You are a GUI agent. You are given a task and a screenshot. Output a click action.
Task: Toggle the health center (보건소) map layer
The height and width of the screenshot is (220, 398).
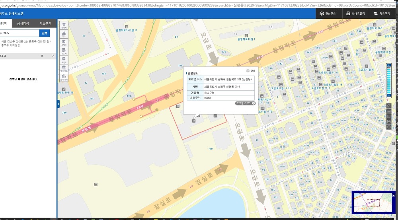[x=64, y=60]
